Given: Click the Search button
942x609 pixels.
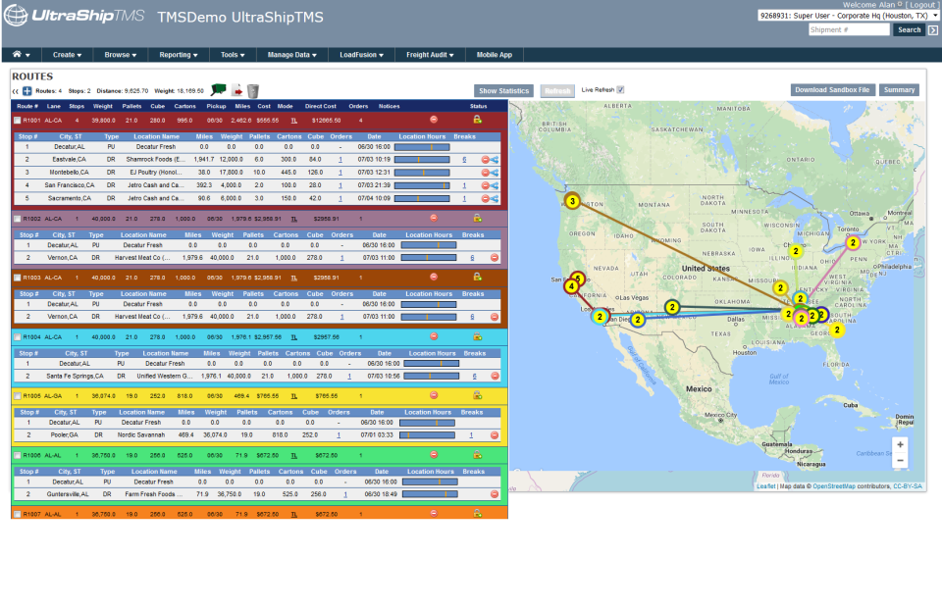Looking at the screenshot, I should (909, 30).
